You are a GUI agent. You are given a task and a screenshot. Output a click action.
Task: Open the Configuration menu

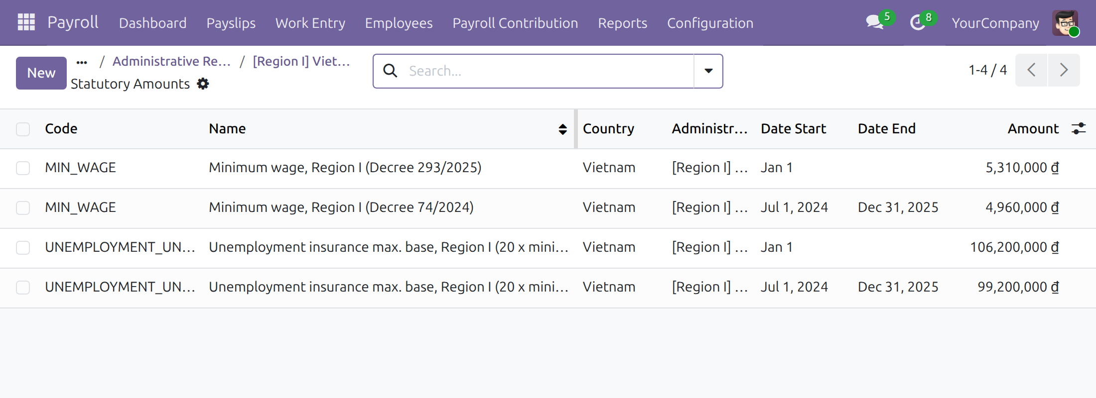coord(710,23)
